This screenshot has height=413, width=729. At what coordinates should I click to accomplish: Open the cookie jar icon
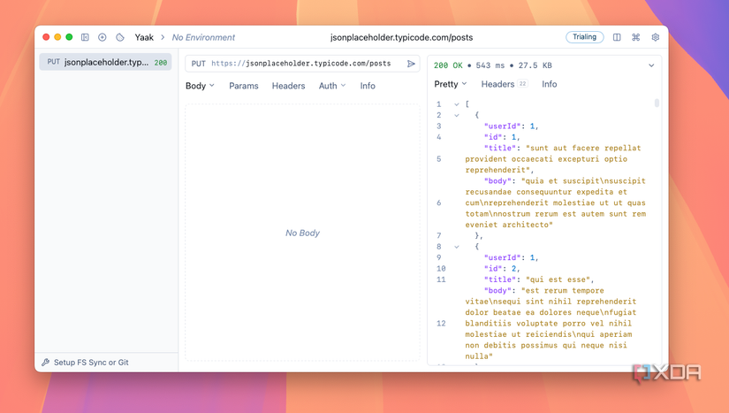[120, 37]
